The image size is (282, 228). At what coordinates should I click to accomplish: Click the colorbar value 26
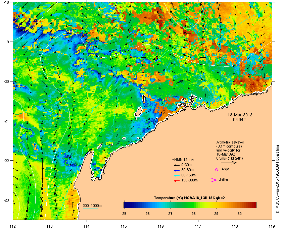point(147,214)
